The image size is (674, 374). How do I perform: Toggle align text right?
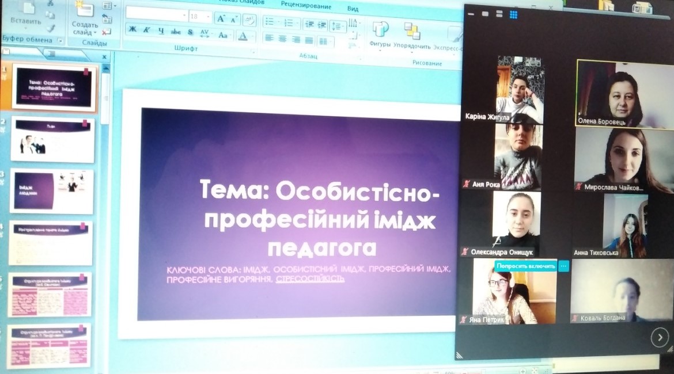coord(296,40)
